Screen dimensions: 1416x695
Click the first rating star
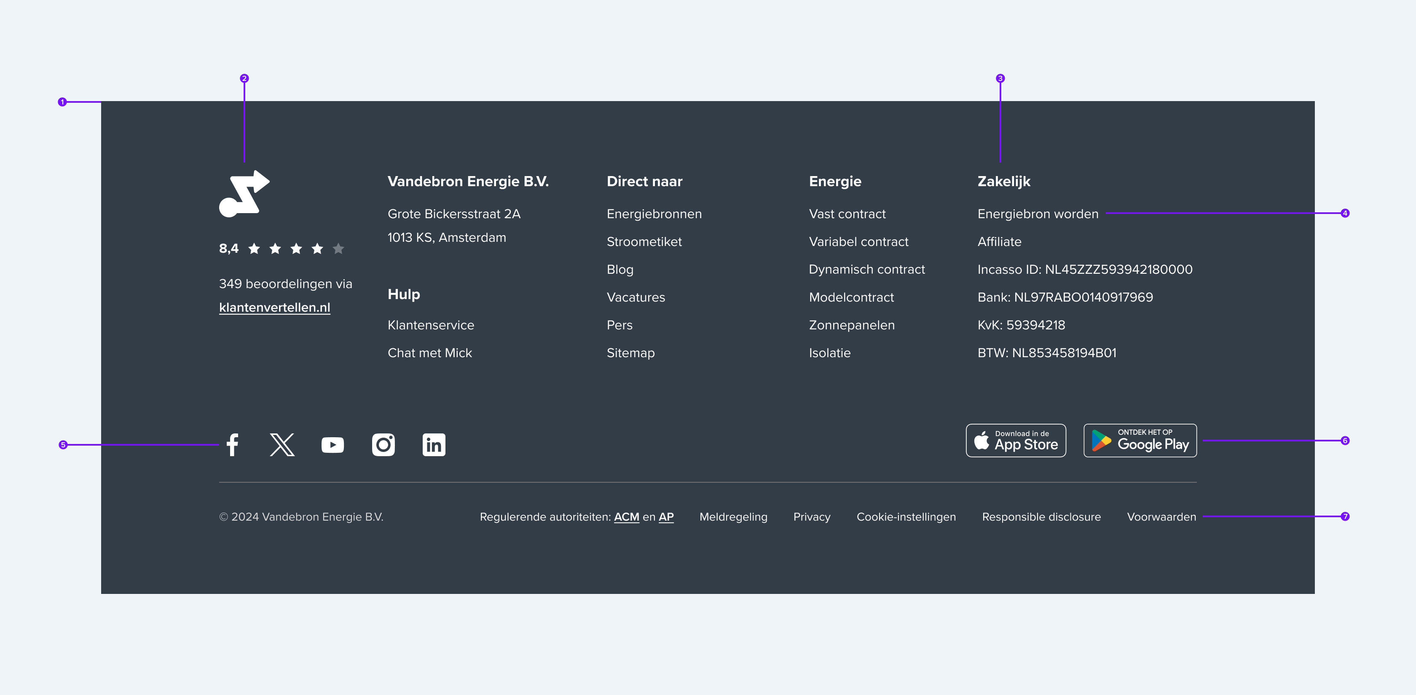click(254, 249)
